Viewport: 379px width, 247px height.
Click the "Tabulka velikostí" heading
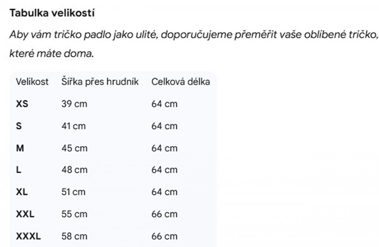[52, 13]
